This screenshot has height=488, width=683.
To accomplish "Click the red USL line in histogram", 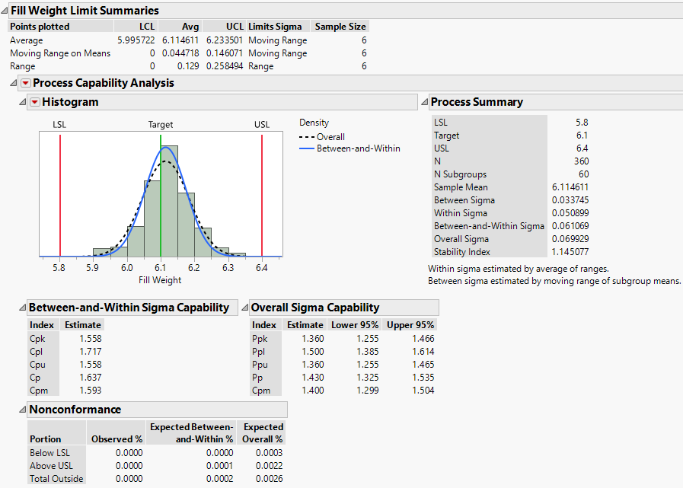I will pos(262,196).
